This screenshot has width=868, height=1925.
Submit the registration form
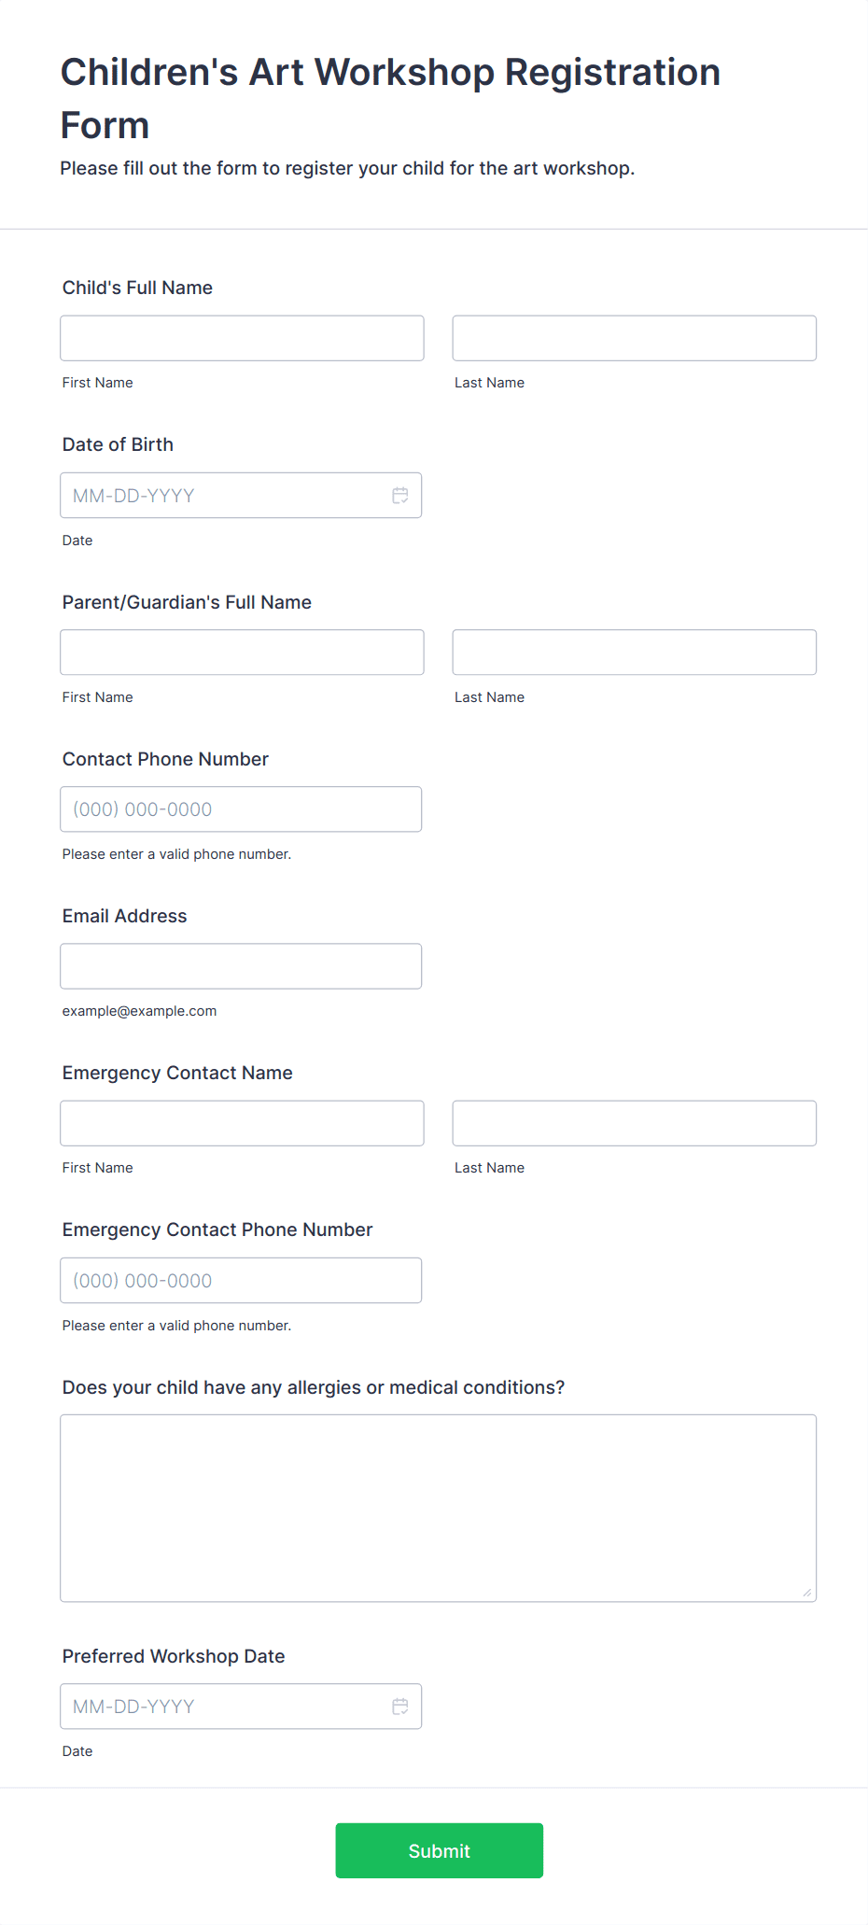(440, 1851)
